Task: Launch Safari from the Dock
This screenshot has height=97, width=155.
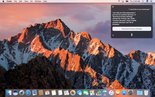Action: coord(28,93)
